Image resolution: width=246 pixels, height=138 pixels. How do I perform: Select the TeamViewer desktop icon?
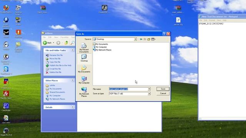pyautogui.click(x=6, y=71)
